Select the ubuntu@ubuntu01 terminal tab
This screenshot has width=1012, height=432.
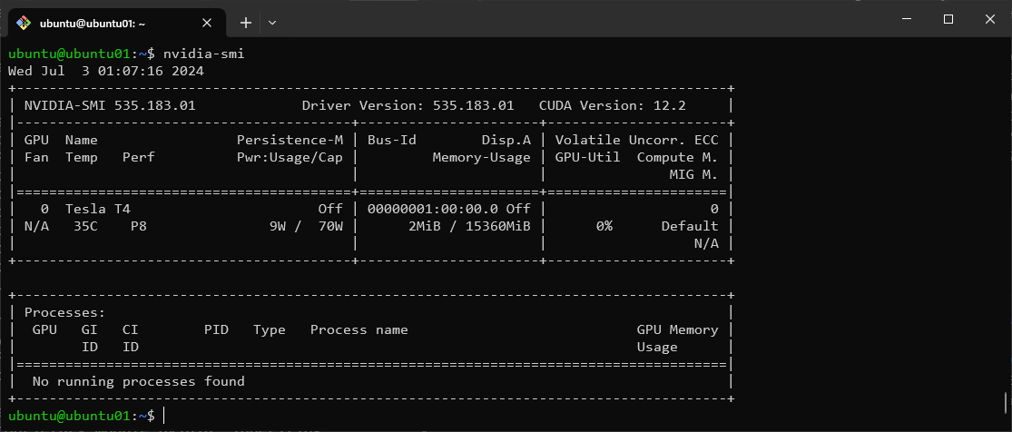pyautogui.click(x=117, y=23)
